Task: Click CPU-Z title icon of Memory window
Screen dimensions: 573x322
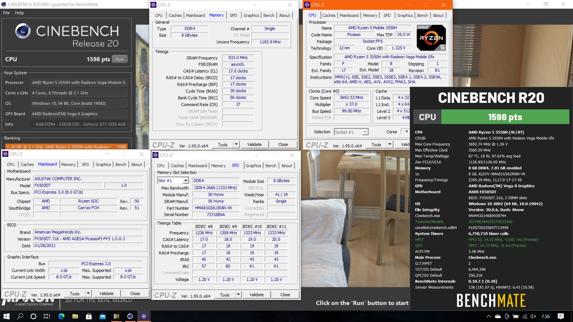Action: pos(153,5)
